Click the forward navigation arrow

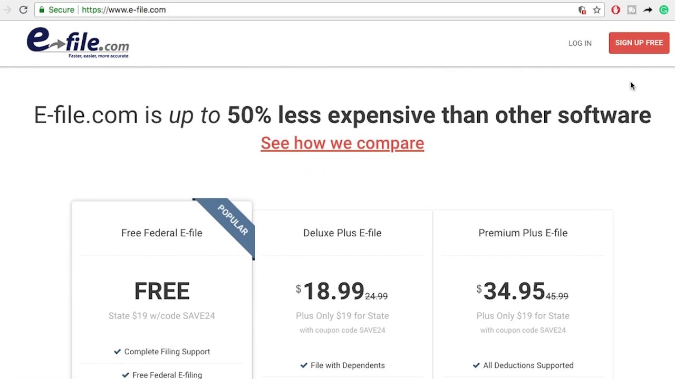coord(7,10)
